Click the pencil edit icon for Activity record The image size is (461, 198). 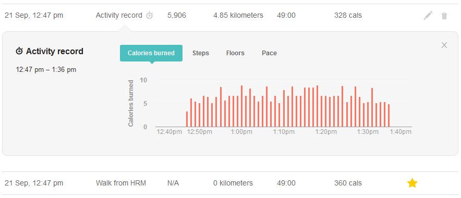click(x=428, y=15)
